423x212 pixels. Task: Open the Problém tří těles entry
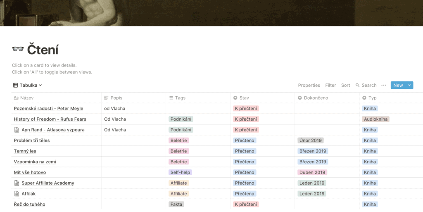point(32,141)
